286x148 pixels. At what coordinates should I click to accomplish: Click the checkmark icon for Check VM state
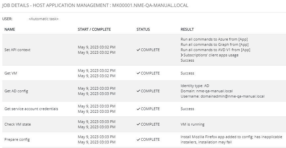(138, 124)
